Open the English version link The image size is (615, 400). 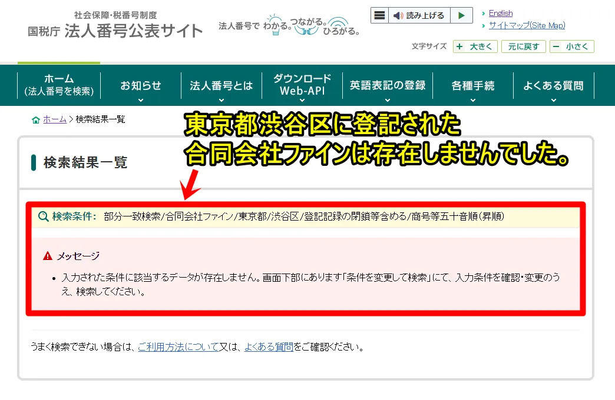500,13
